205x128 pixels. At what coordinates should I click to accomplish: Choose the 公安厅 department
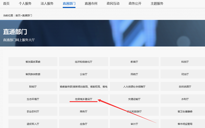point(83,74)
